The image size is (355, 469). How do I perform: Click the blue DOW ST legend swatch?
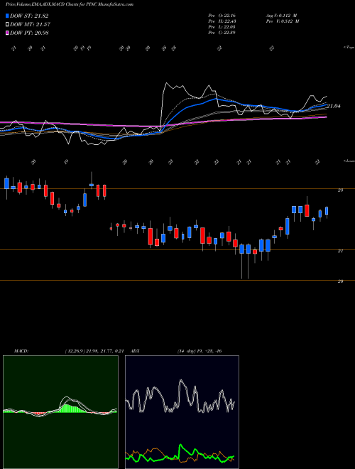[7, 16]
